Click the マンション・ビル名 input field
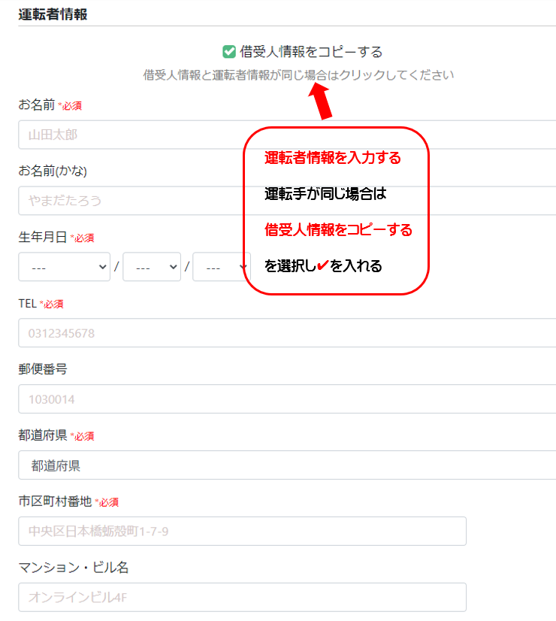The width and height of the screenshot is (556, 621). pos(242,598)
